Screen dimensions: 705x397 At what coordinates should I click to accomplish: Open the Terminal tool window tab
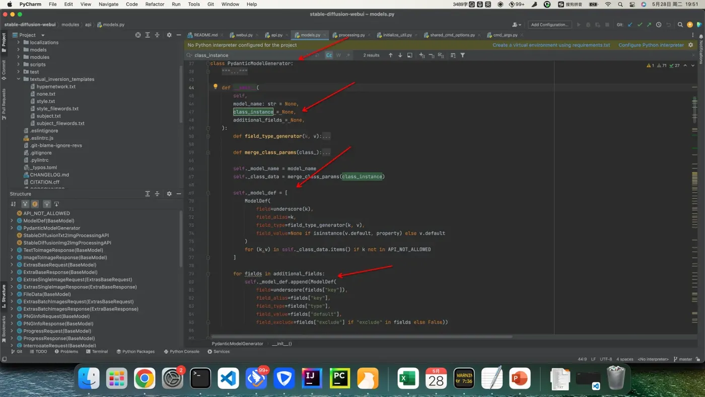pyautogui.click(x=97, y=352)
